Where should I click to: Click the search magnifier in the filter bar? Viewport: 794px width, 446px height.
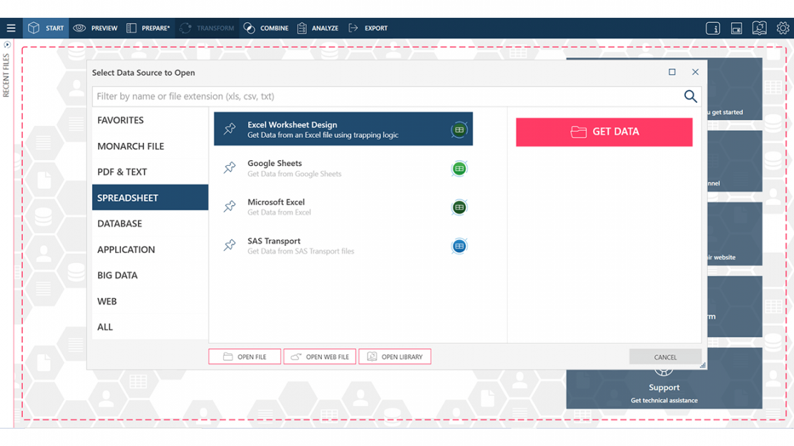[x=690, y=96]
